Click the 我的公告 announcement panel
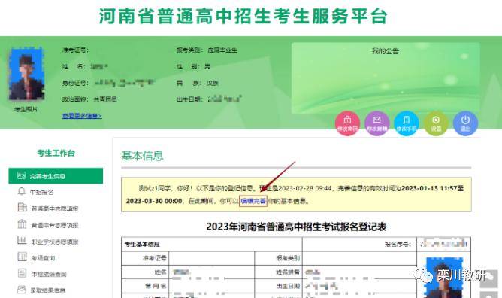This screenshot has width=502, height=298. [x=386, y=78]
